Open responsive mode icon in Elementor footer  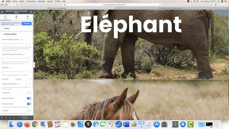(x=14, y=118)
